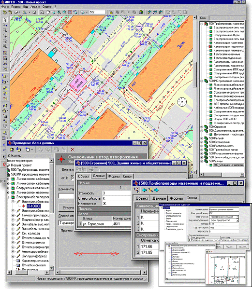Click the first icon in Проводник базы данных toolbar
Viewport: 252px width, 289px height.
coord(12,150)
